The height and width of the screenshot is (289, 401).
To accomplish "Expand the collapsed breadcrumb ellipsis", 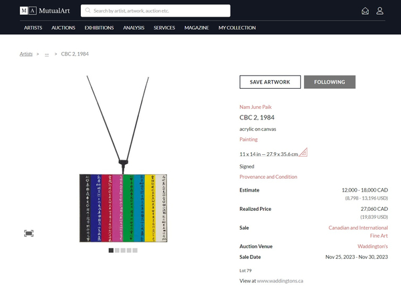I will [x=47, y=54].
